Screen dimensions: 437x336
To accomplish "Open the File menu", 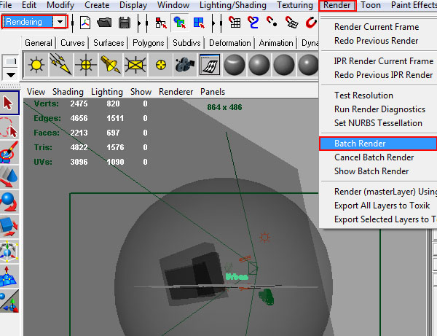I will tap(6, 5).
